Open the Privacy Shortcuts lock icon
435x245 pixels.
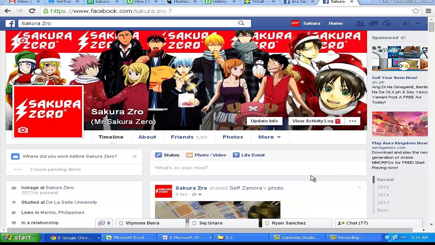[x=406, y=23]
